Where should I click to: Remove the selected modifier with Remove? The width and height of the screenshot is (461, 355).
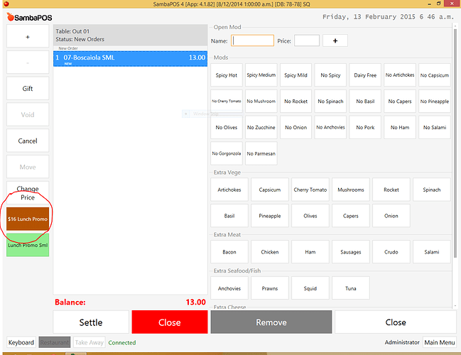[x=271, y=322]
